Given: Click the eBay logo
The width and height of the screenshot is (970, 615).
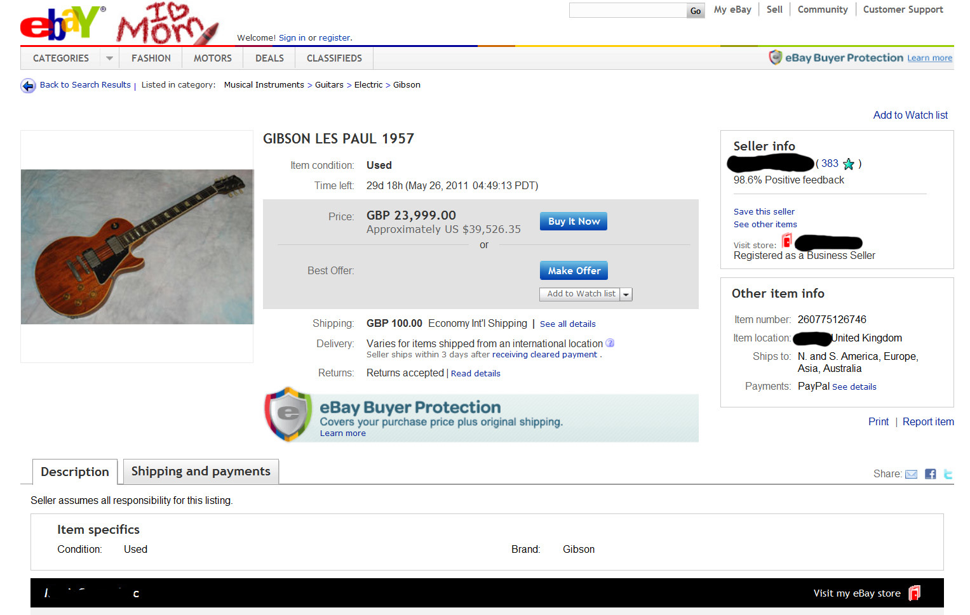Looking at the screenshot, I should (x=62, y=23).
